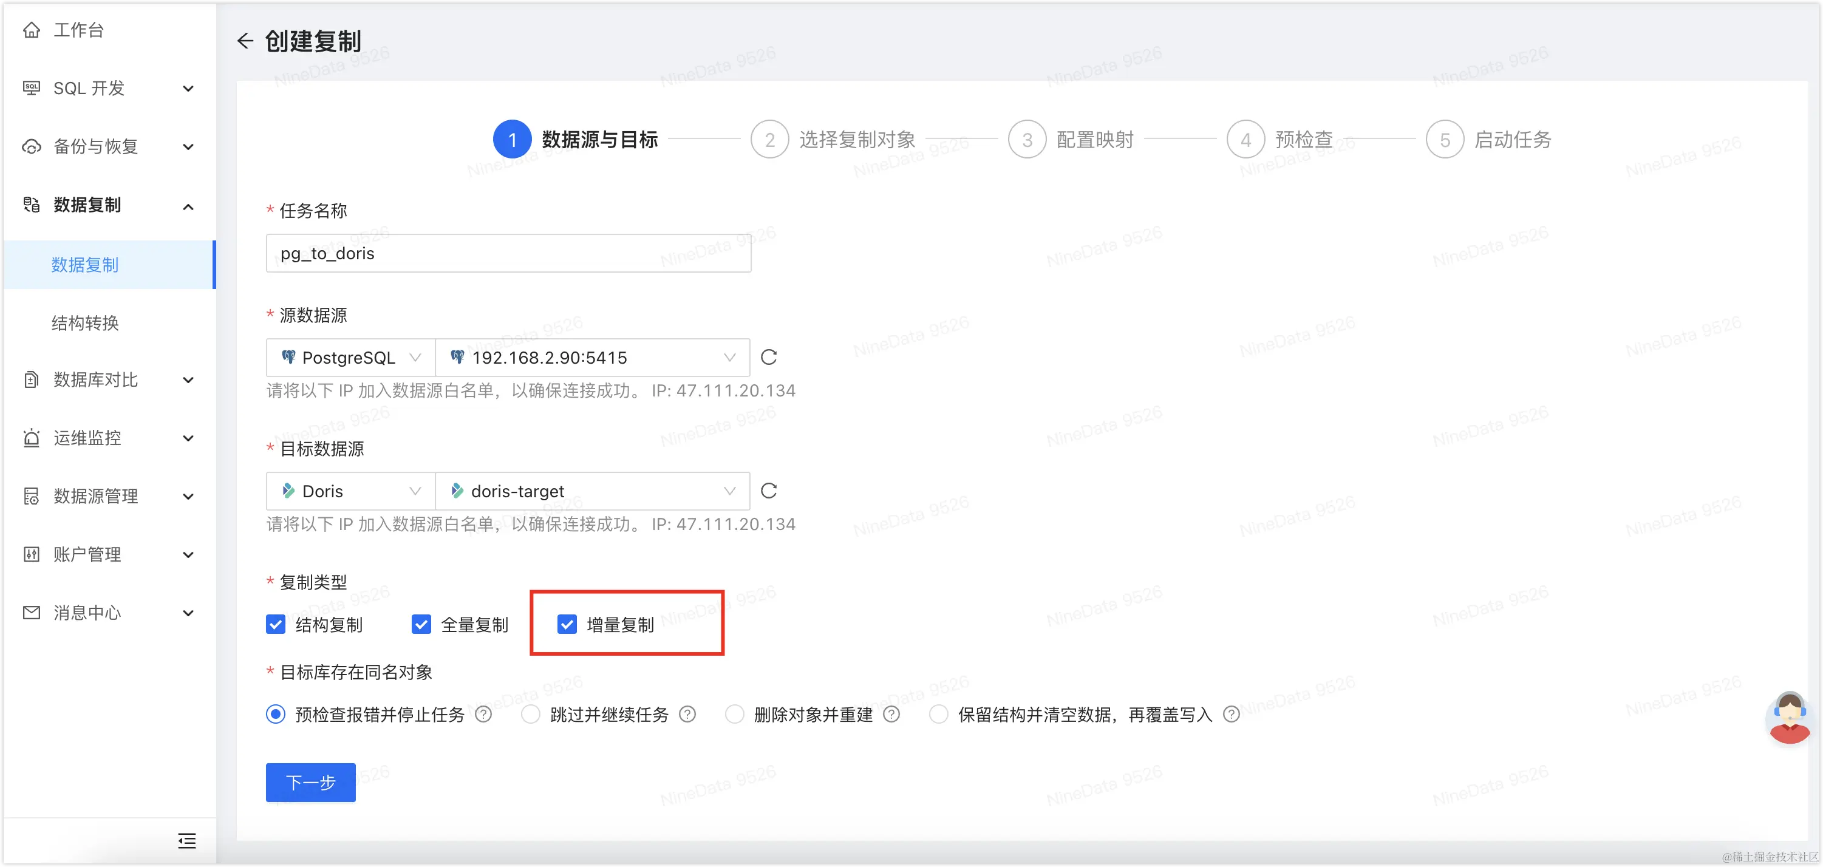Click help icon beside 保留结构并清空数据
Viewport: 1823px width, 867px height.
point(1232,715)
